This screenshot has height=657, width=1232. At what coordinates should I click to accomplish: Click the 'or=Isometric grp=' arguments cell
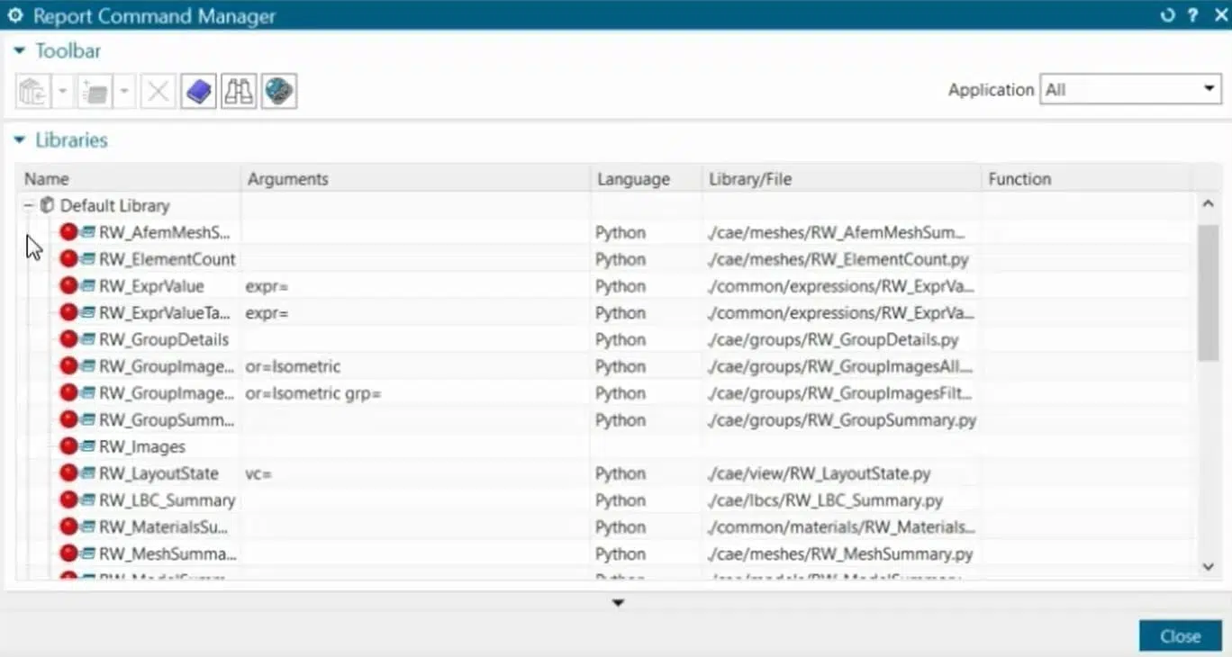pyautogui.click(x=415, y=393)
